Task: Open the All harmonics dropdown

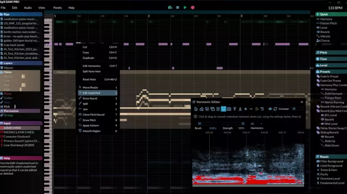Action: point(256,124)
